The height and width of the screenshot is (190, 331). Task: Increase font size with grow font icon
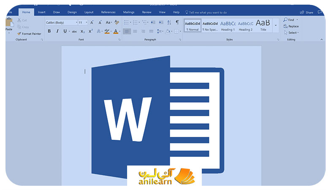[92, 22]
